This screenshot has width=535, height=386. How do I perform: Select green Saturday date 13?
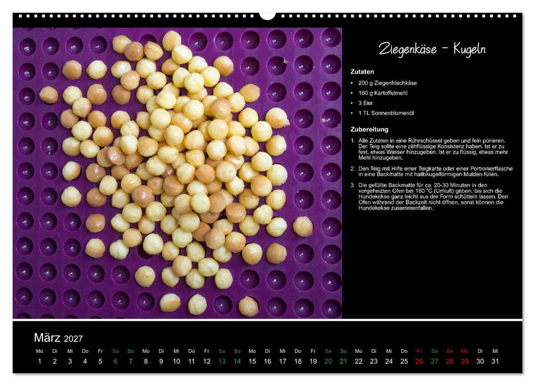[x=222, y=361]
